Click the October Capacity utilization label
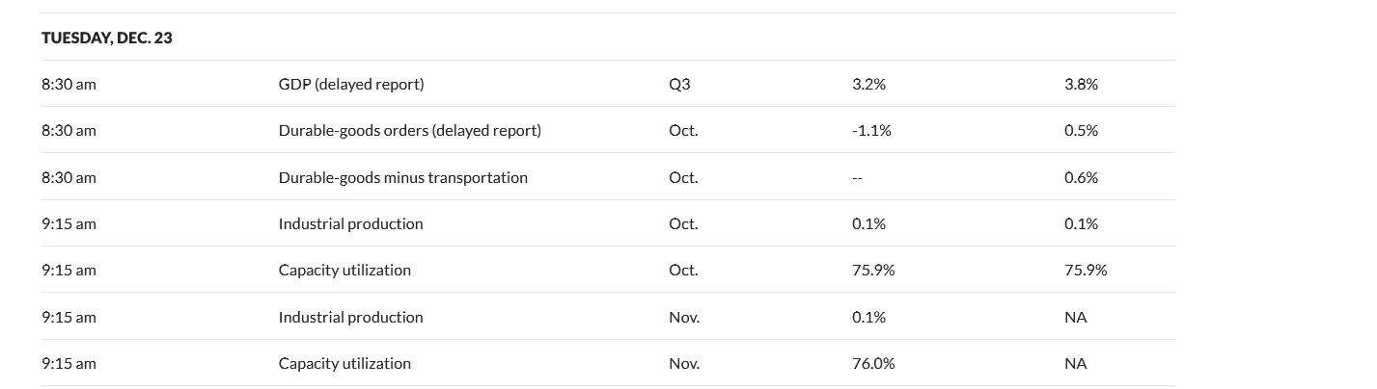The width and height of the screenshot is (1377, 389). click(344, 270)
